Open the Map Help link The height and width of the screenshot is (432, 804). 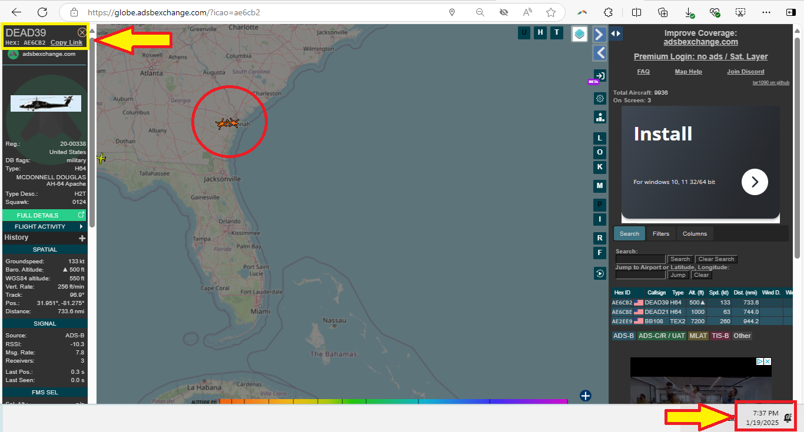688,72
